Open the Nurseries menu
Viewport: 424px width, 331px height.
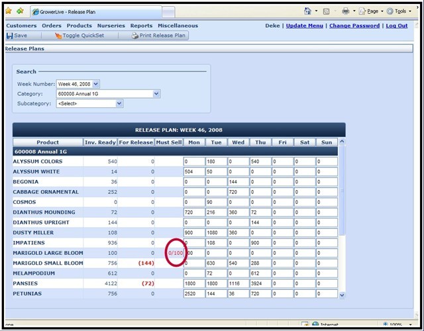click(111, 26)
